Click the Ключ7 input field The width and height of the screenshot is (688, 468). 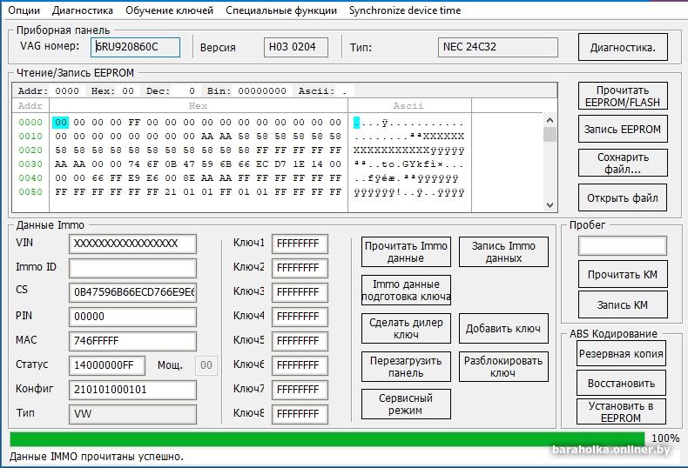click(x=300, y=390)
